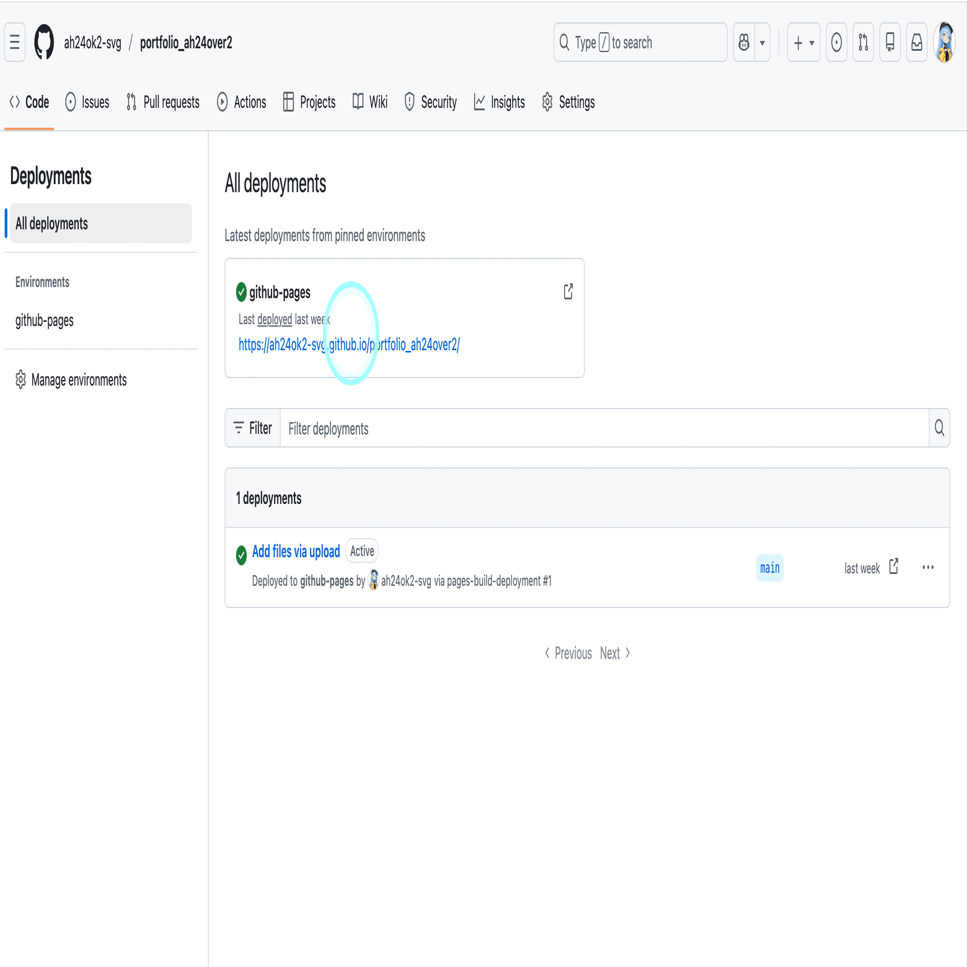Open Manage environments
Viewport: 967px width, 967px height.
tap(71, 380)
